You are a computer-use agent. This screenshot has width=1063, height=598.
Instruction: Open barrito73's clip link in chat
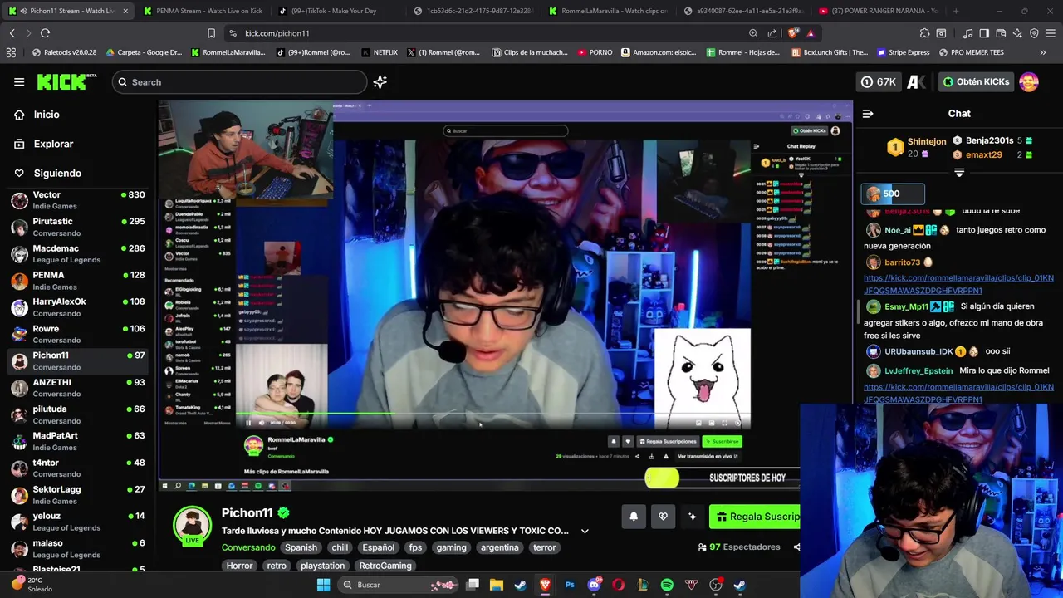[x=958, y=284]
